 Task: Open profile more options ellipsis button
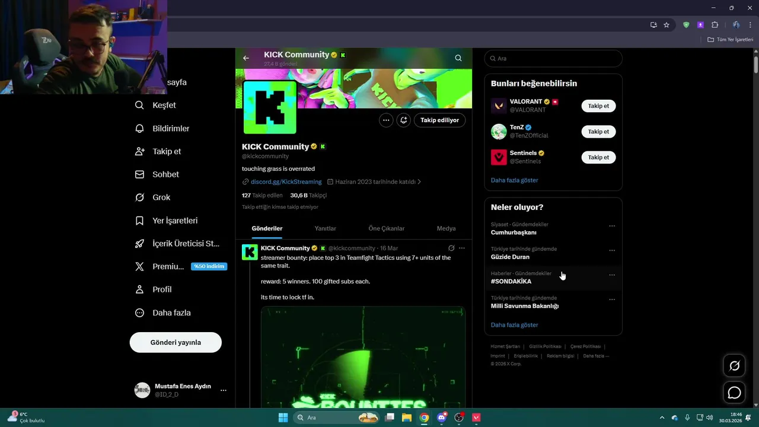click(386, 120)
